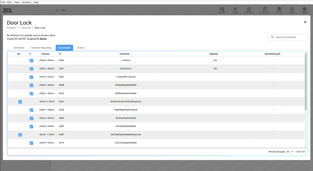Click the Extensions toolbar icon

(249, 10)
